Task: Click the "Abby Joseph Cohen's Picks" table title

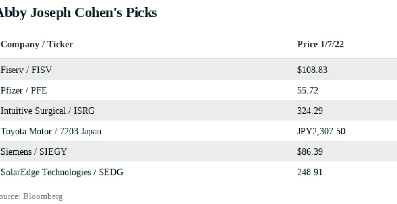Action: [x=78, y=13]
